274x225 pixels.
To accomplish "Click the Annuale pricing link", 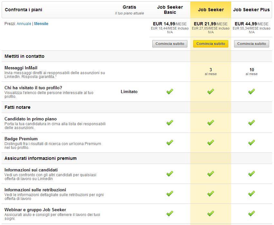I will click(24, 24).
